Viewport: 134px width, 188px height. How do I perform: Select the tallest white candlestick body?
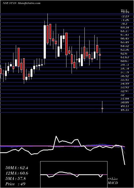[45, 42]
